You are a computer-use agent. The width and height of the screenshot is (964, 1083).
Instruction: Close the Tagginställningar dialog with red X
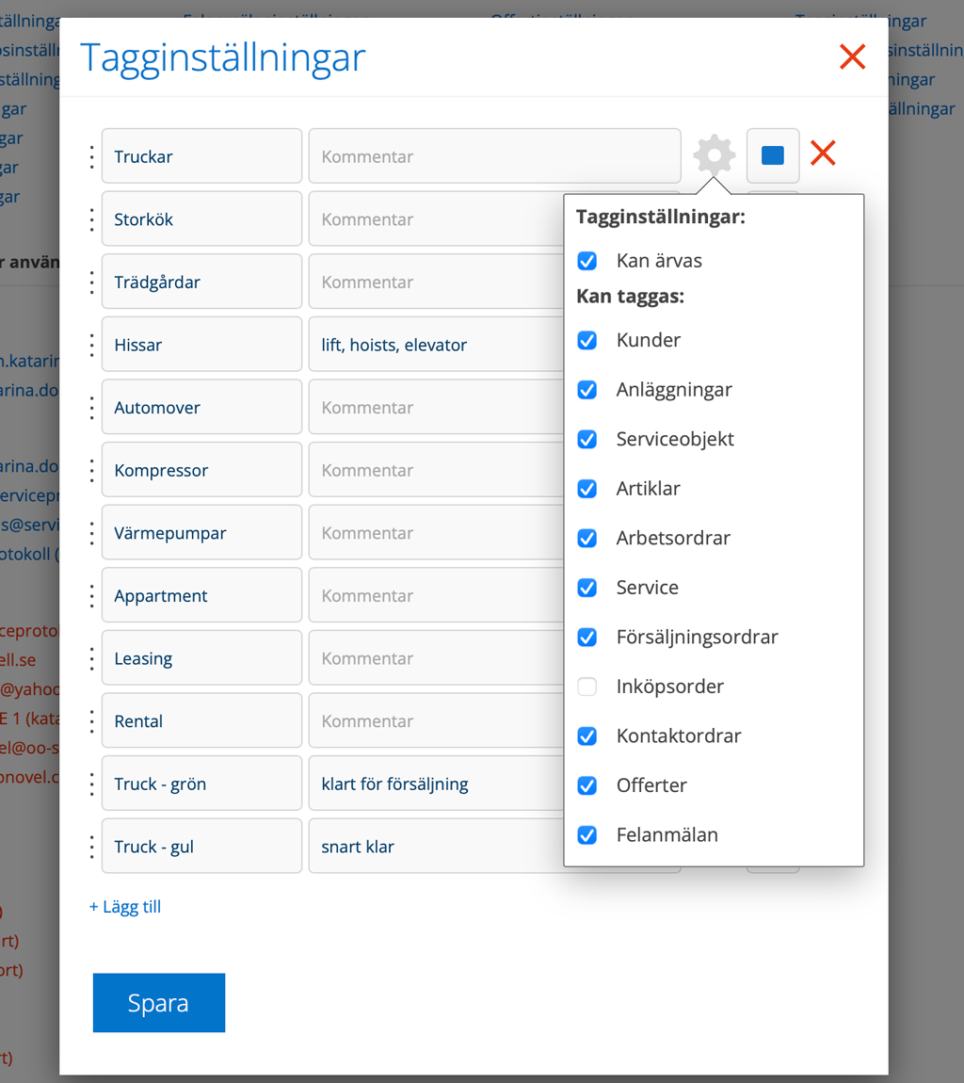point(852,57)
